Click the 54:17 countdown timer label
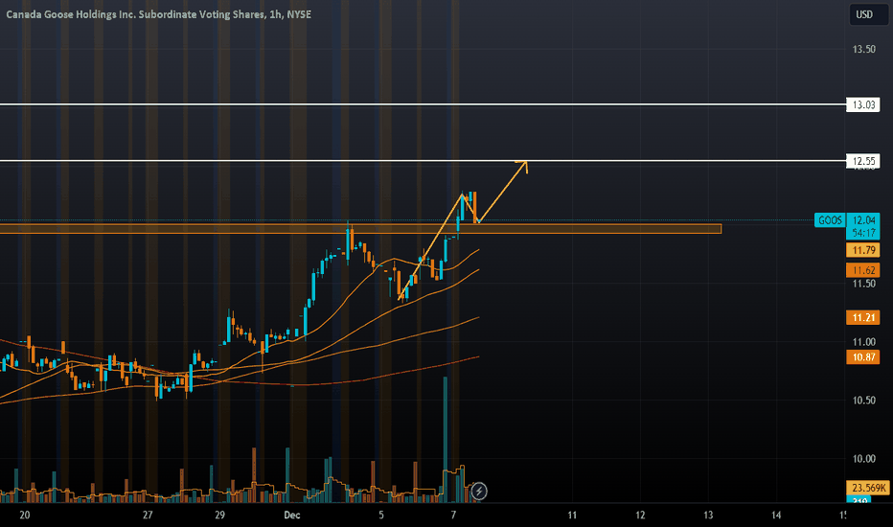Image resolution: width=893 pixels, height=527 pixels. [862, 233]
